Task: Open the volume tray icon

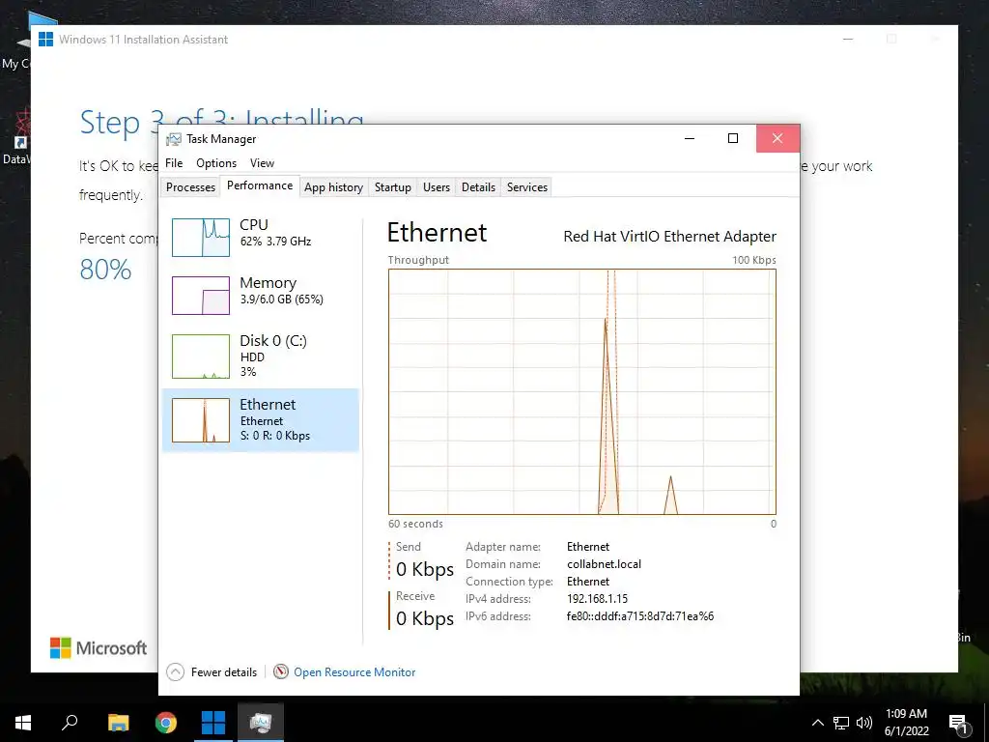Action: pyautogui.click(x=864, y=723)
